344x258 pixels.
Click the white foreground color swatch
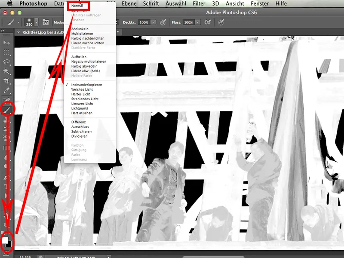point(5,240)
